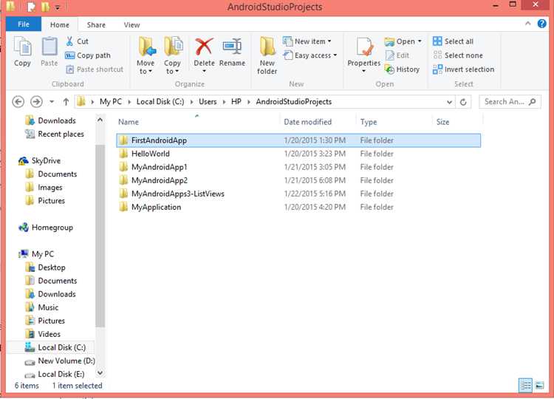Image resolution: width=554 pixels, height=399 pixels.
Task: Open the Copy to folder menu
Action: click(172, 56)
